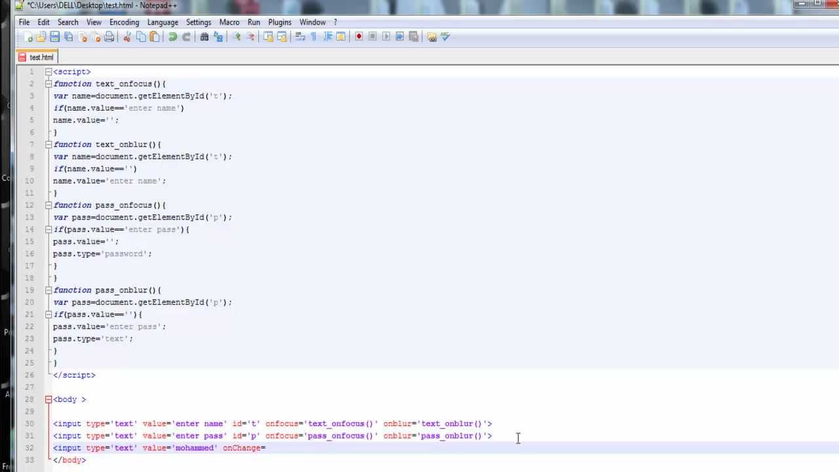
Task: Collapse pass_onblur function fold on line 19
Action: point(49,290)
